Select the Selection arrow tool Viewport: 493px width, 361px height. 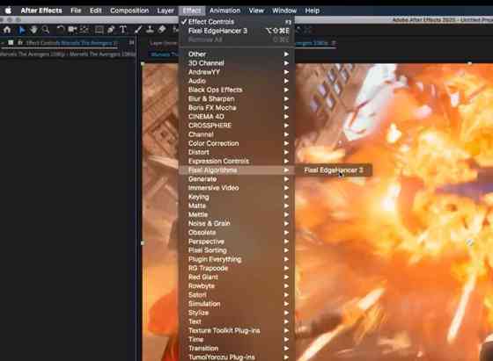coord(22,30)
